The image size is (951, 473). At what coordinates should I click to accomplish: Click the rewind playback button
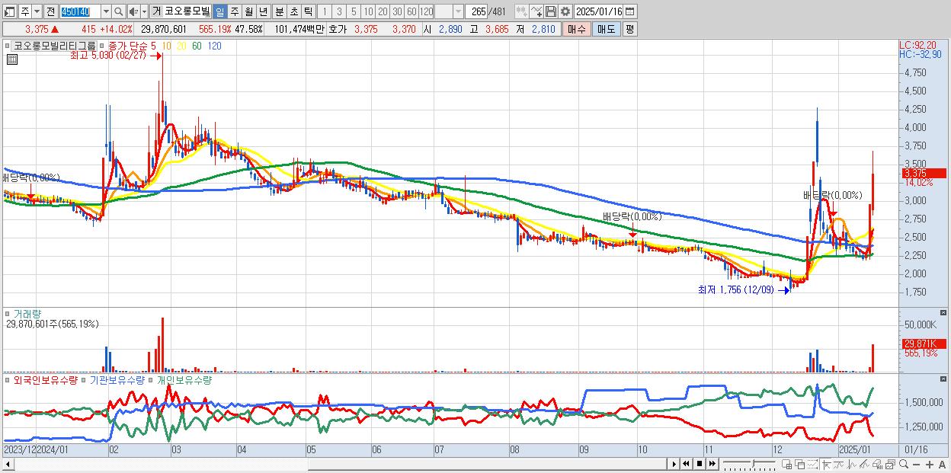click(687, 464)
